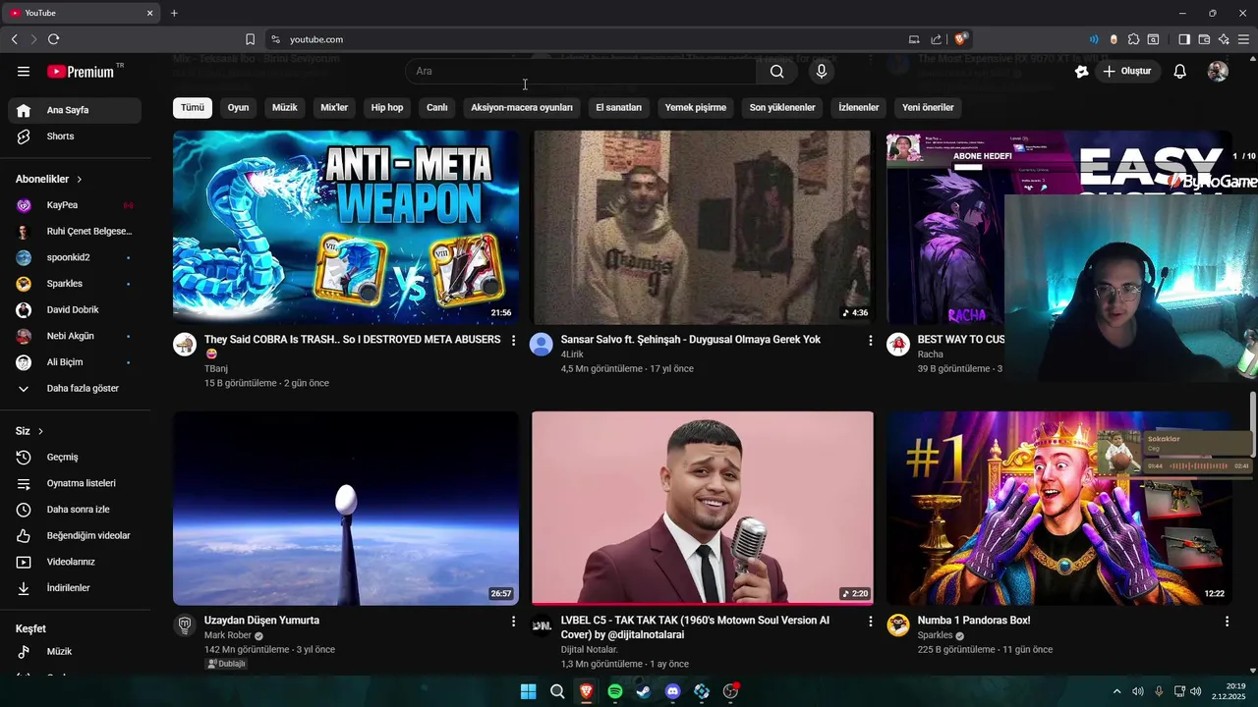Viewport: 1258px width, 707px height.
Task: Click the browser back arrow
Action: (15, 39)
